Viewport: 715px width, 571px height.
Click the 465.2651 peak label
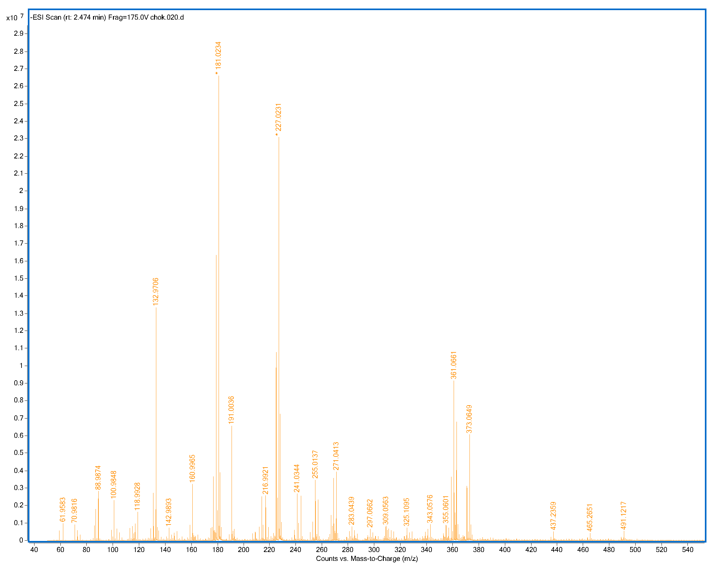tap(590, 517)
